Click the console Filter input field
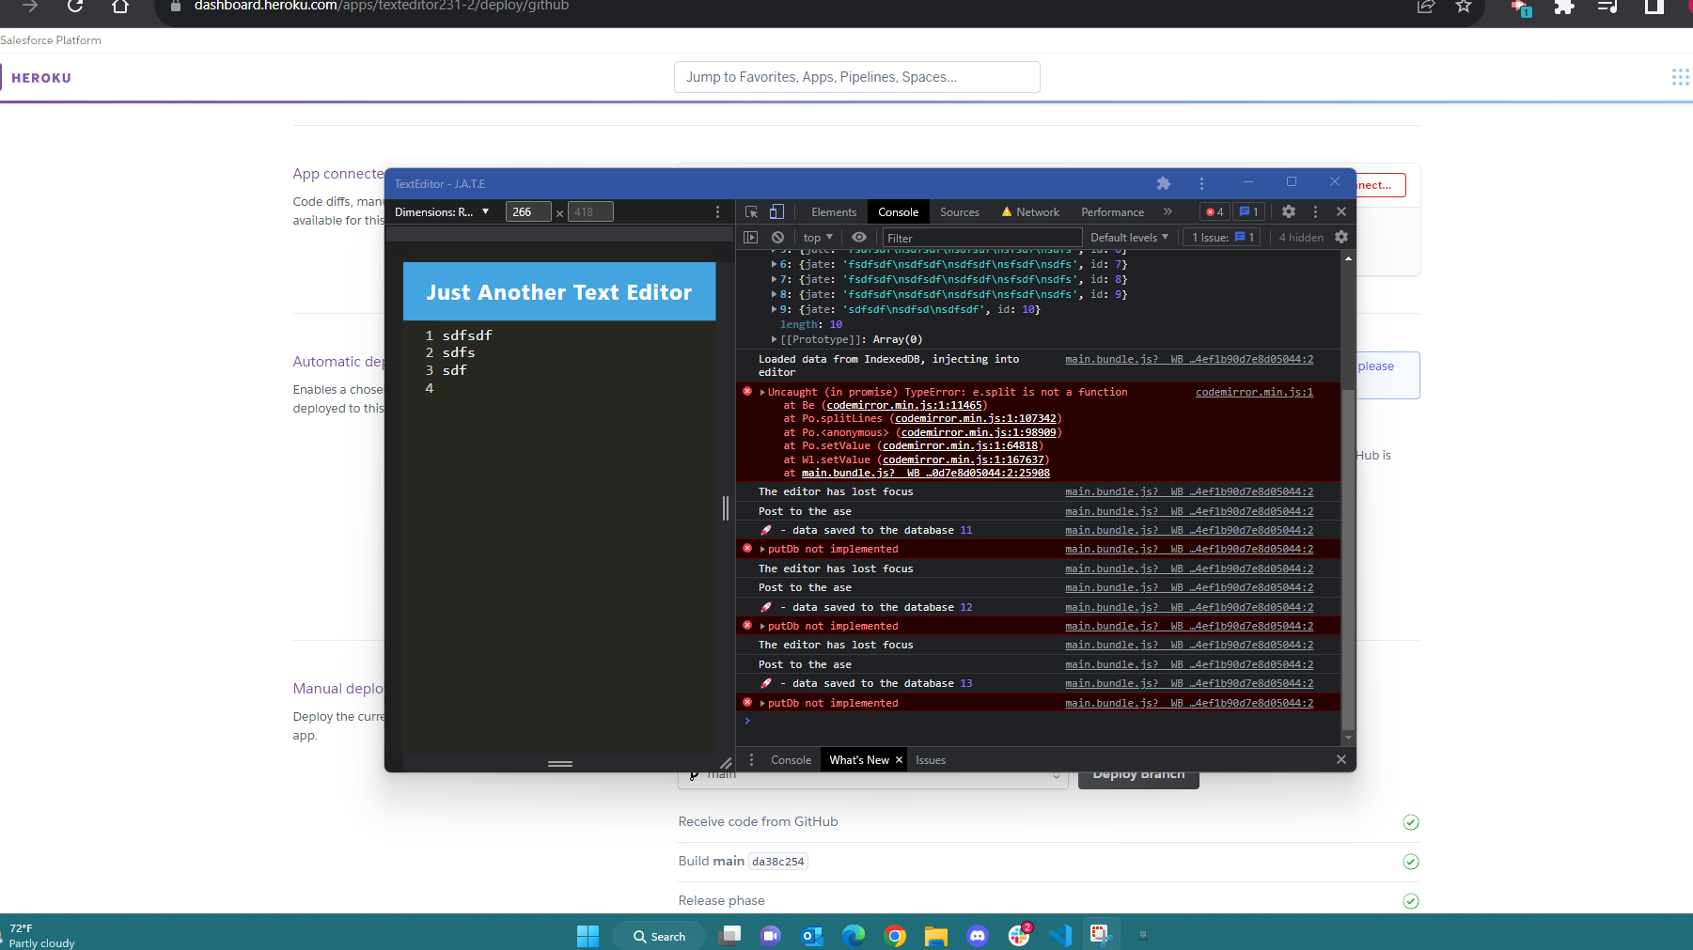 point(978,237)
